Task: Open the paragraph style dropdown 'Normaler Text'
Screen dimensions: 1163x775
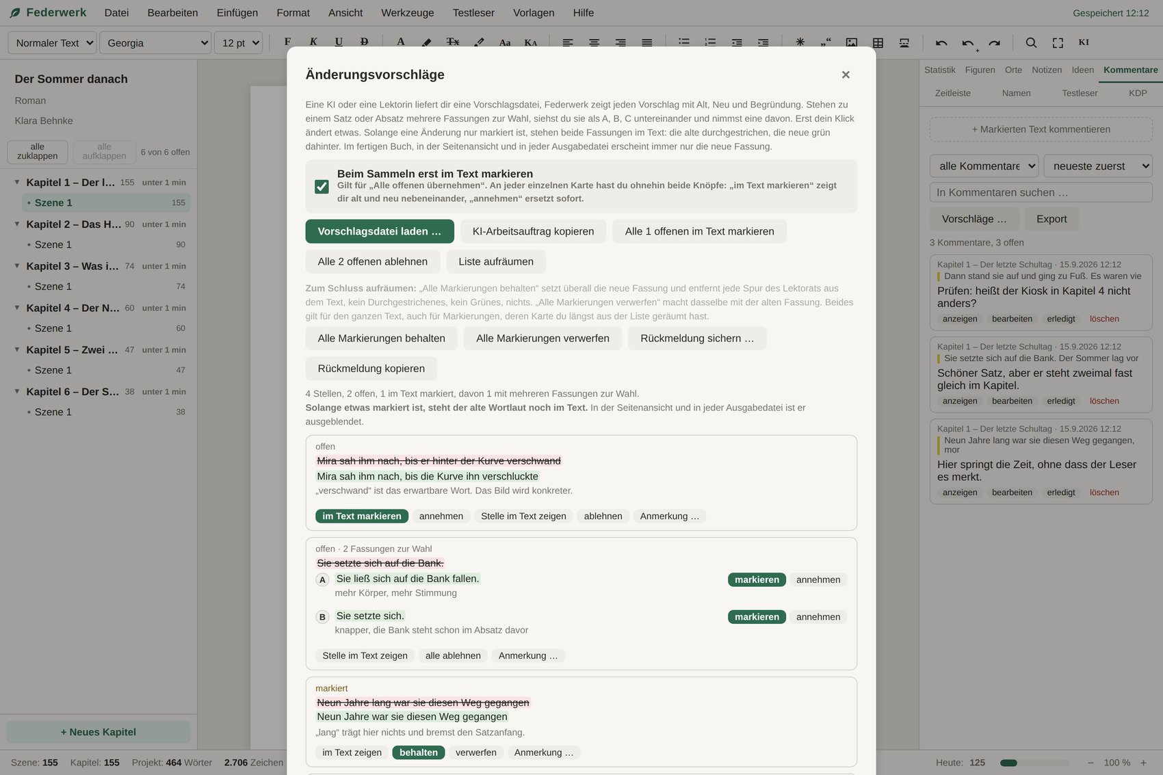Action: (52, 42)
